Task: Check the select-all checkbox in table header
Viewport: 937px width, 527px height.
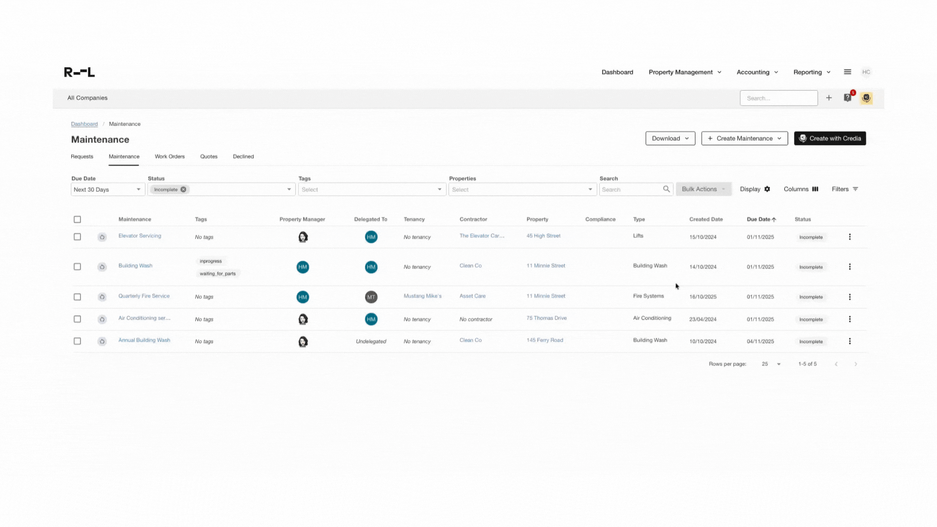Action: pyautogui.click(x=77, y=220)
